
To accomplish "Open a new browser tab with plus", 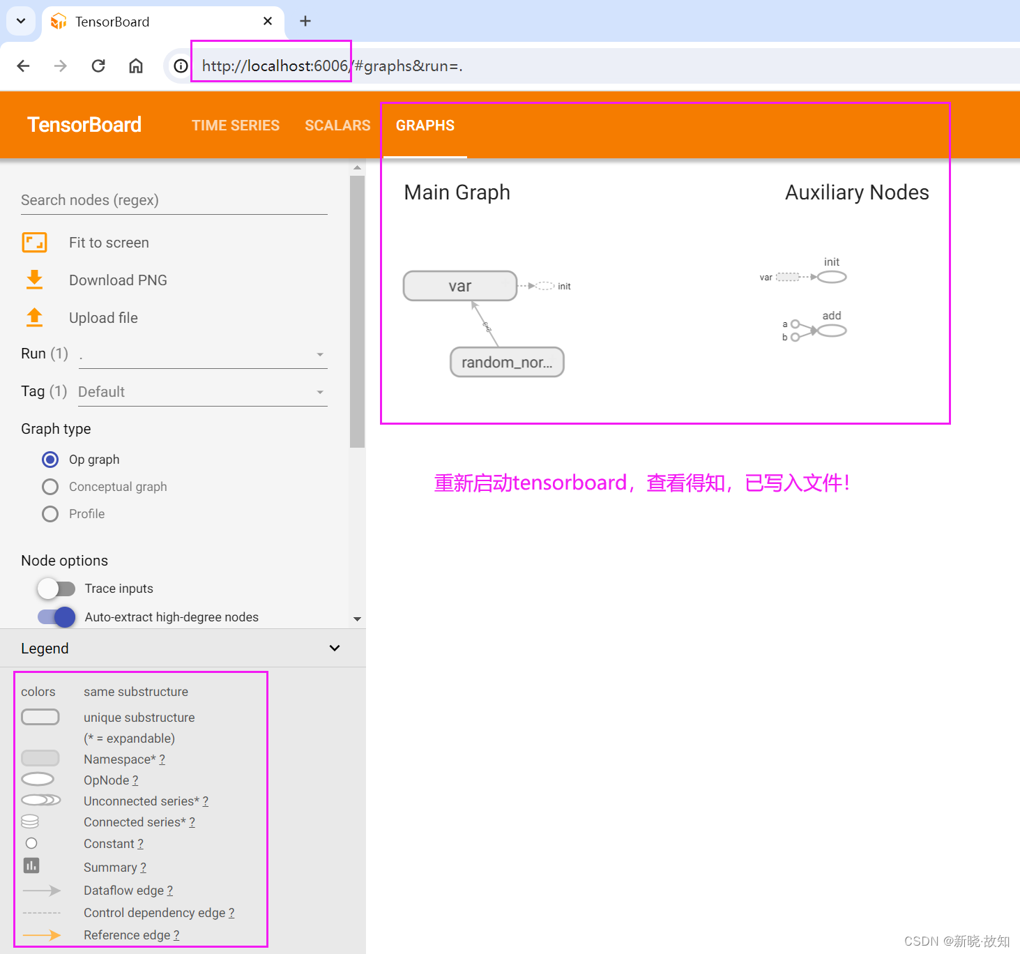I will click(305, 21).
